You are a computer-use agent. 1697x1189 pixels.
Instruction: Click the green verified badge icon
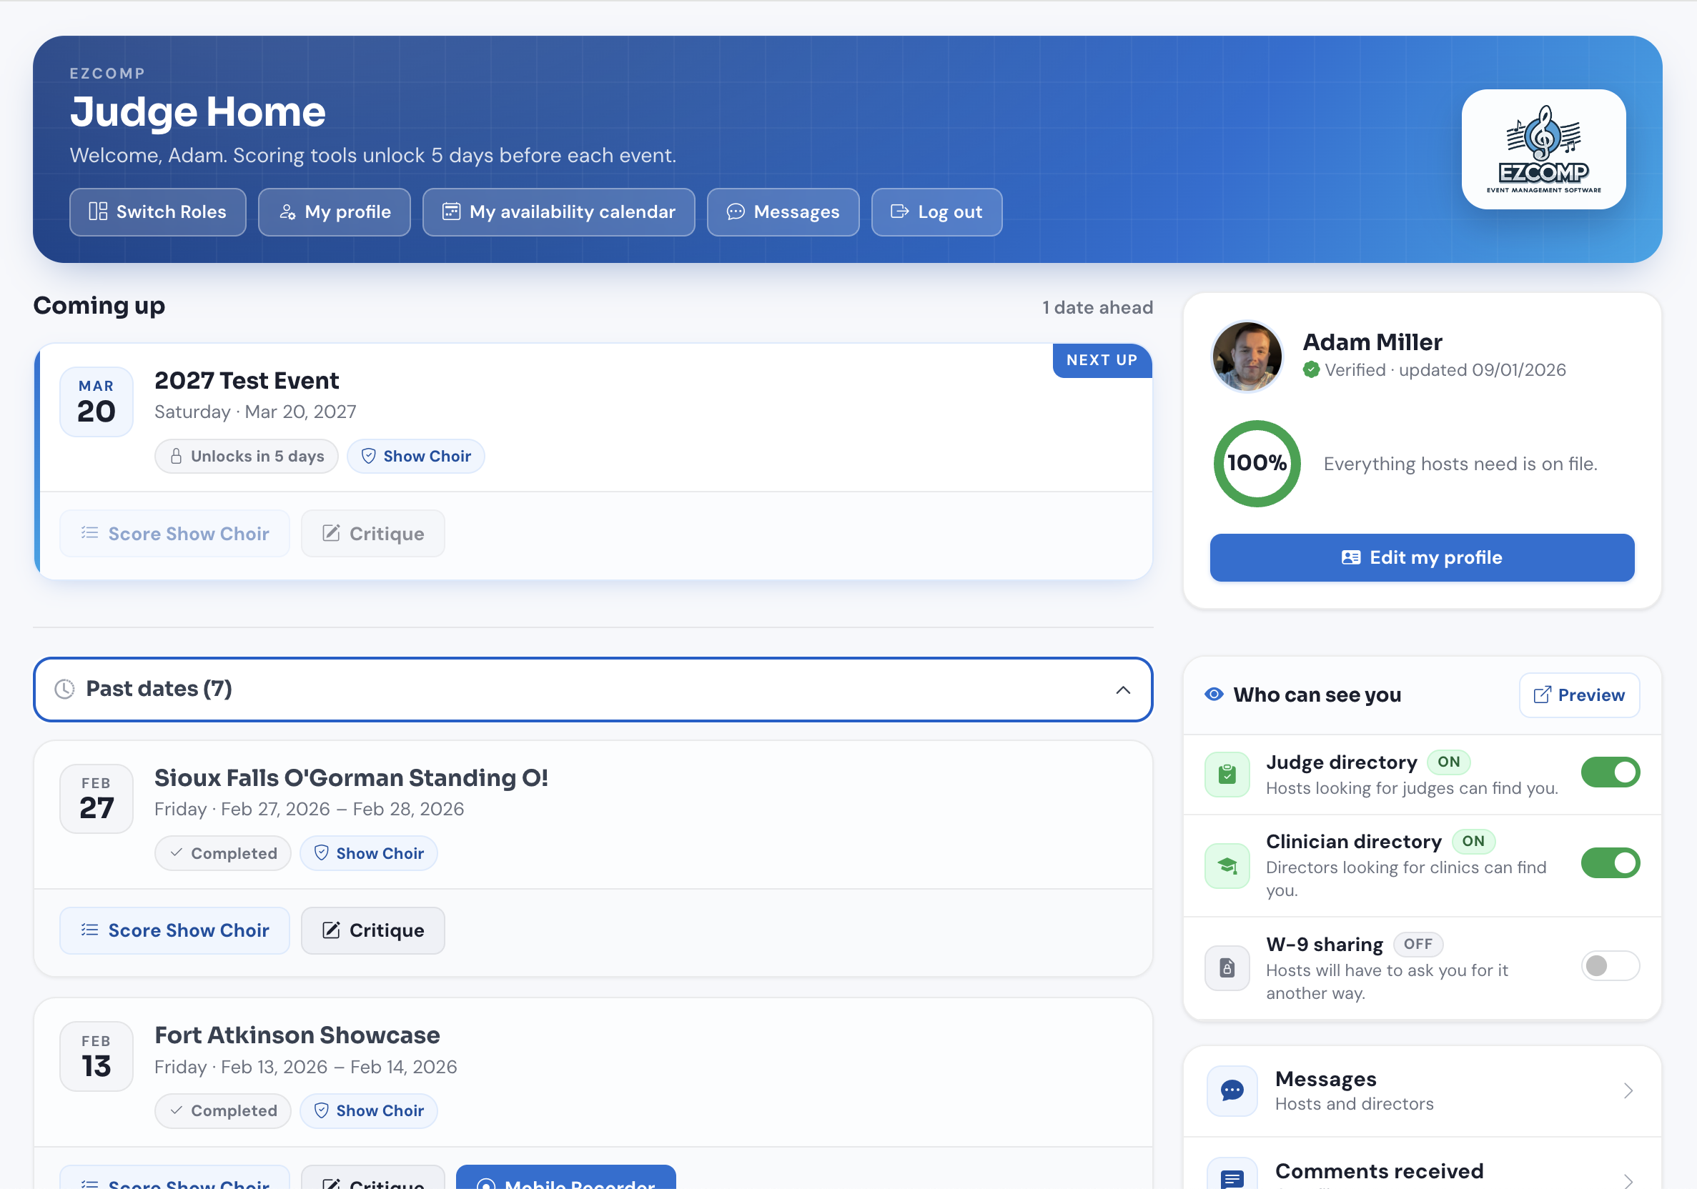[1311, 369]
